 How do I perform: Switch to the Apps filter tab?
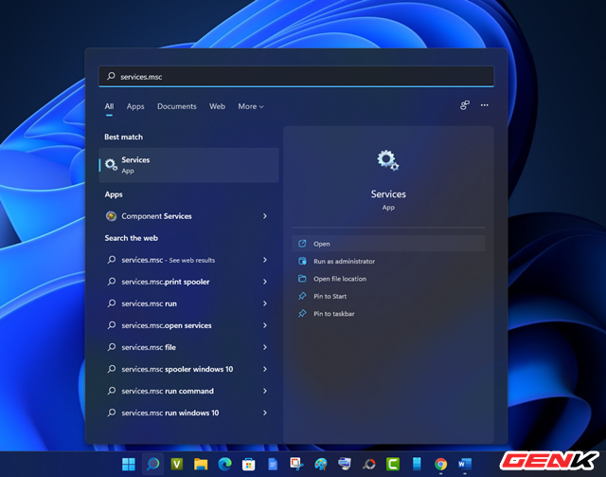[135, 106]
